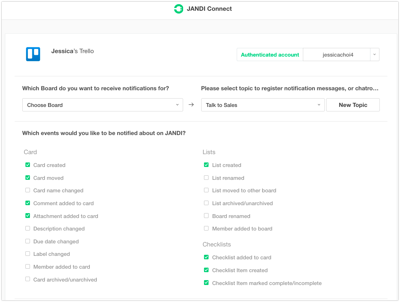
Task: Click the Which events question heading
Action: (x=104, y=133)
